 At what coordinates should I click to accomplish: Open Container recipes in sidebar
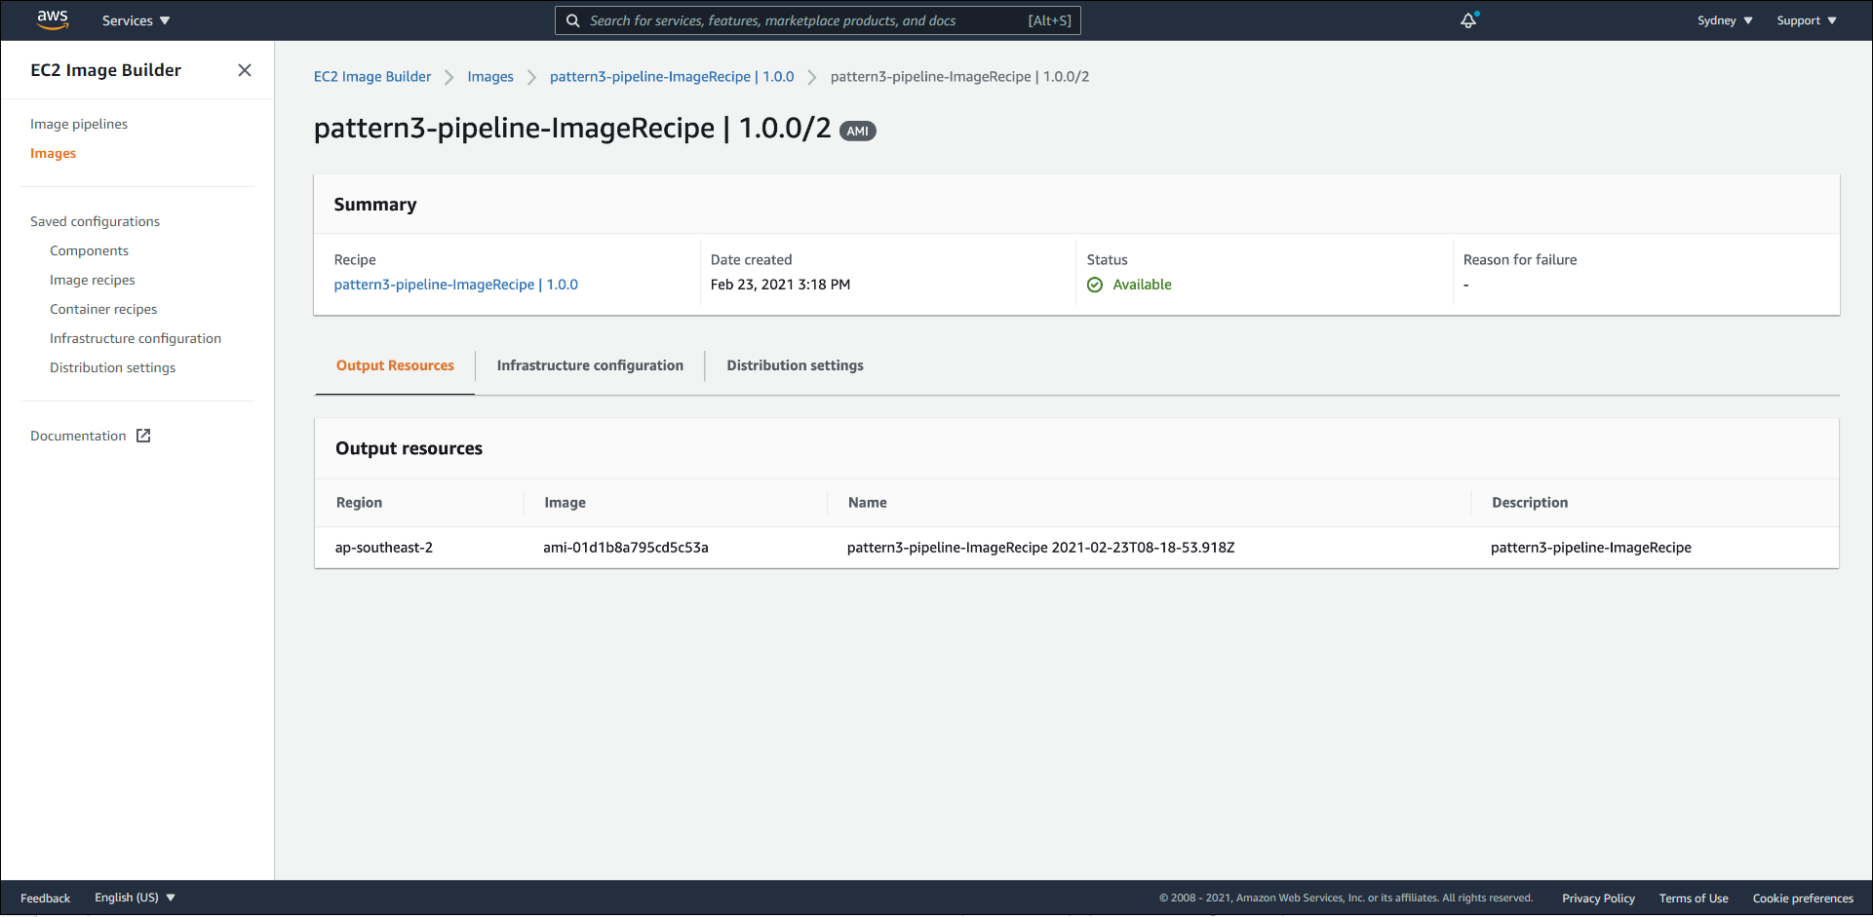(103, 309)
